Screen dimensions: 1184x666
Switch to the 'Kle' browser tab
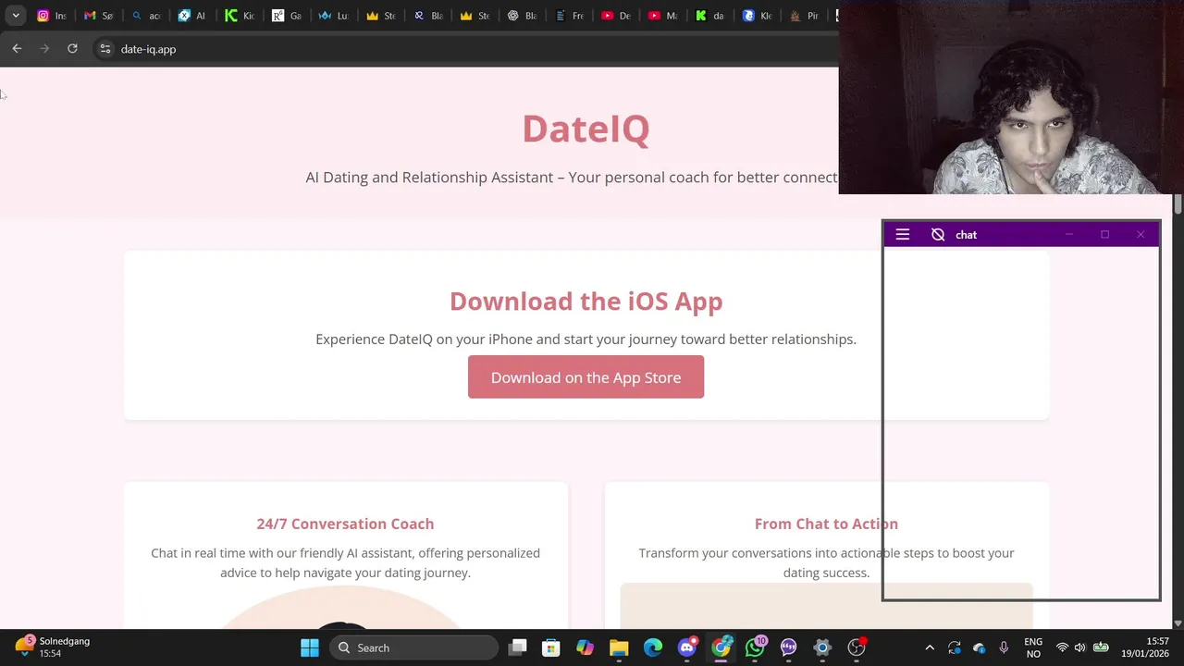coord(758,16)
